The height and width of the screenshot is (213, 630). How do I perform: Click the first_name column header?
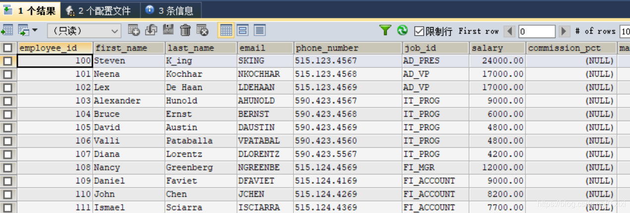pyautogui.click(x=129, y=48)
